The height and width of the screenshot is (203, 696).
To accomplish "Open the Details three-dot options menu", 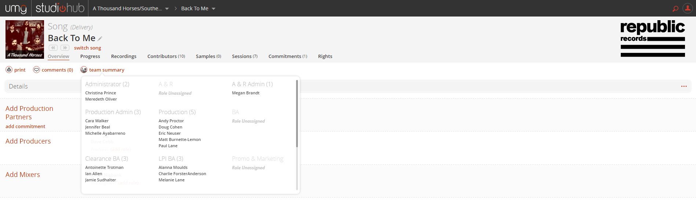I will click(684, 86).
